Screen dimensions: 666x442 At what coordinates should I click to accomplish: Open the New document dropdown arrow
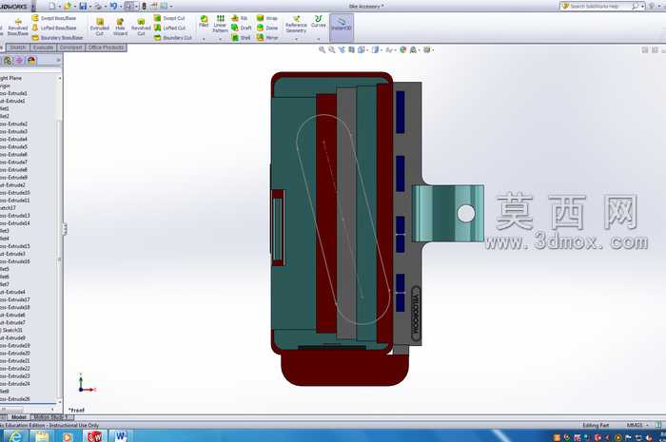[x=59, y=7]
